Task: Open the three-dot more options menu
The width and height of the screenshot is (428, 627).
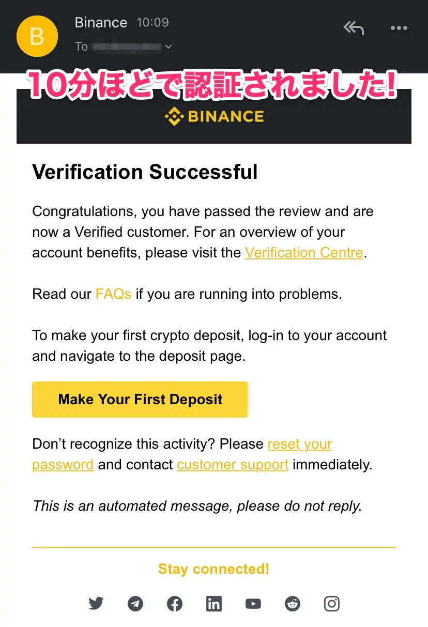Action: [399, 28]
